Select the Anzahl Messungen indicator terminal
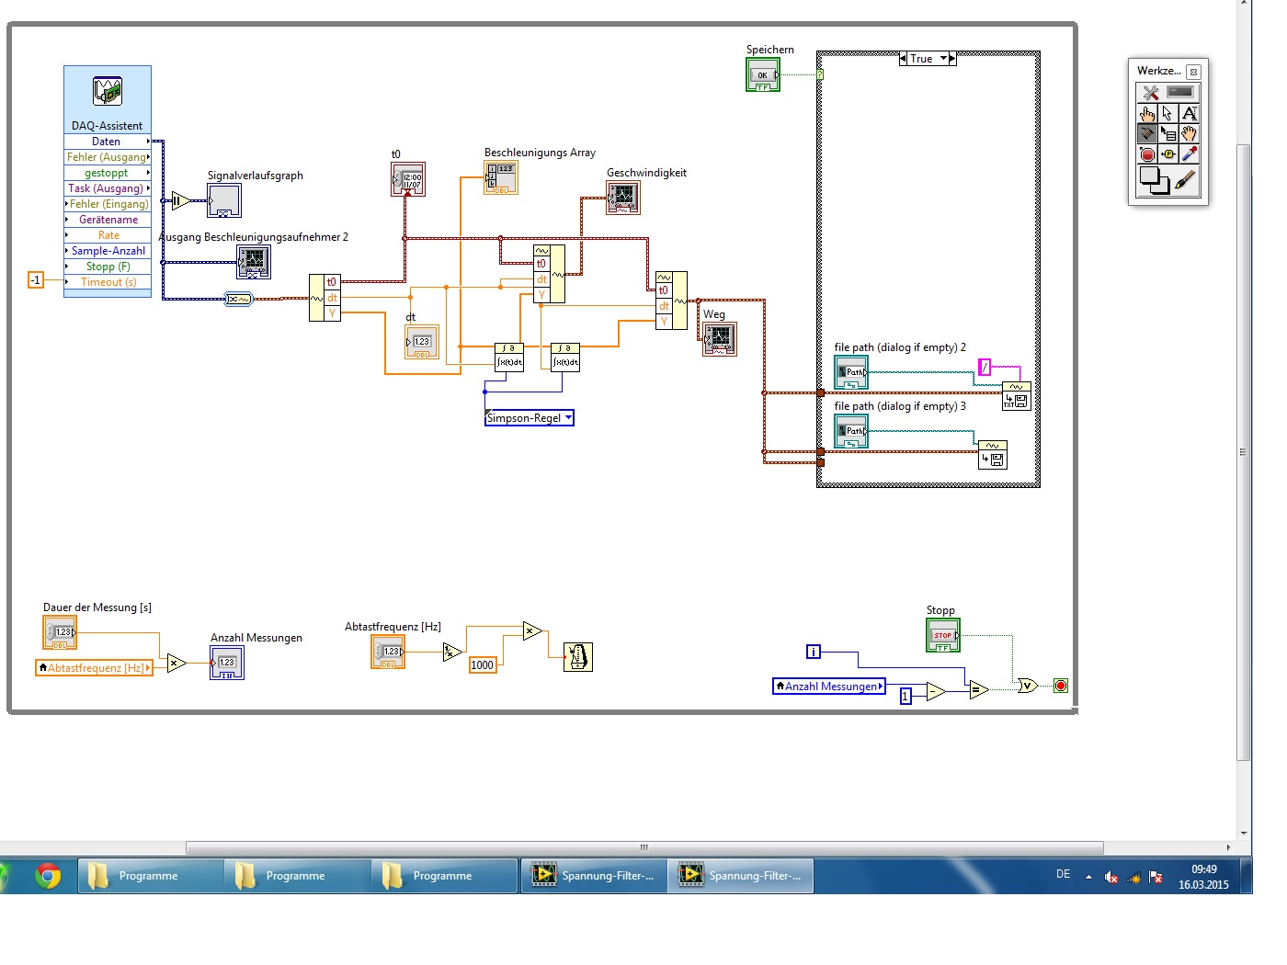Image resolution: width=1287 pixels, height=965 pixels. pyautogui.click(x=227, y=663)
